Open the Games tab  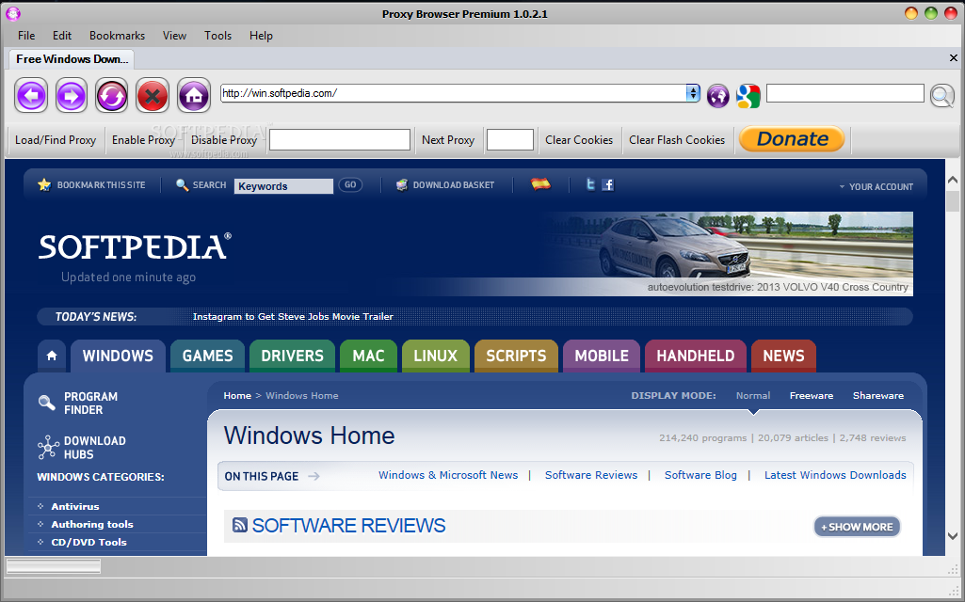[207, 356]
